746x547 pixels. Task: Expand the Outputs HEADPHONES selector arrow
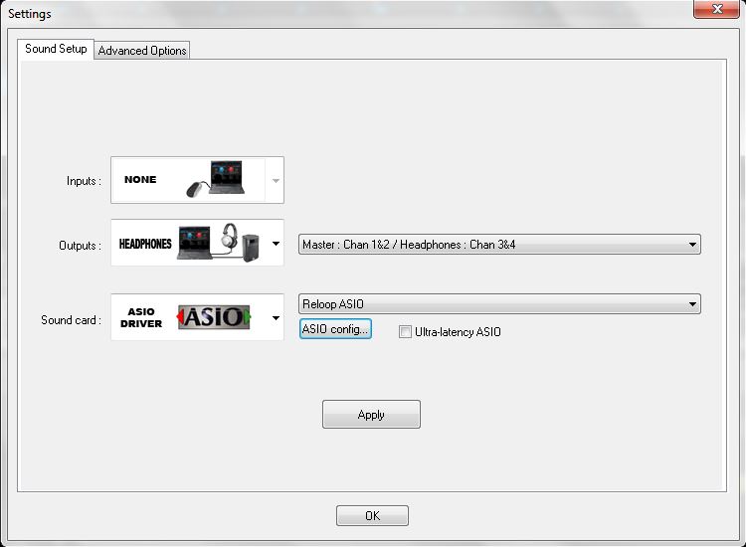pos(276,244)
